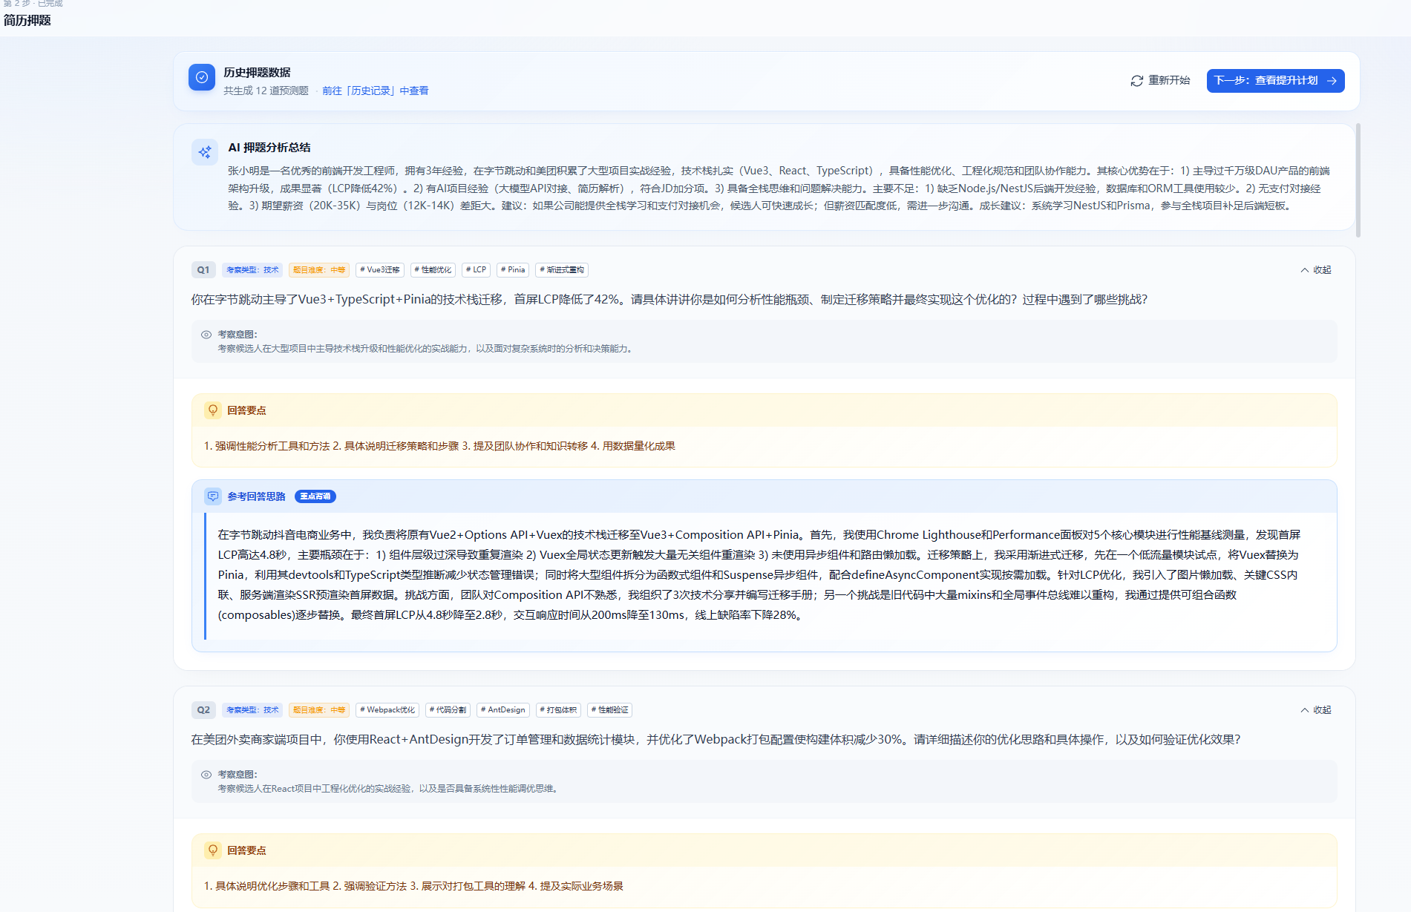Click the # Pinia tag
The height and width of the screenshot is (912, 1411).
(x=513, y=270)
